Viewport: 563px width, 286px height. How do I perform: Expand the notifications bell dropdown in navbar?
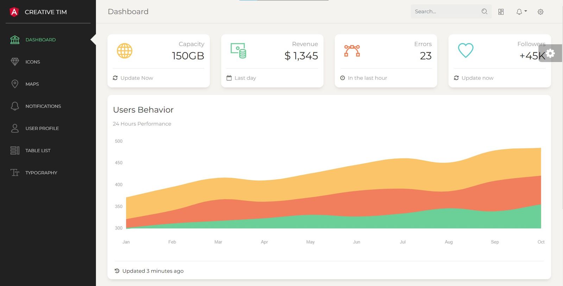point(521,12)
